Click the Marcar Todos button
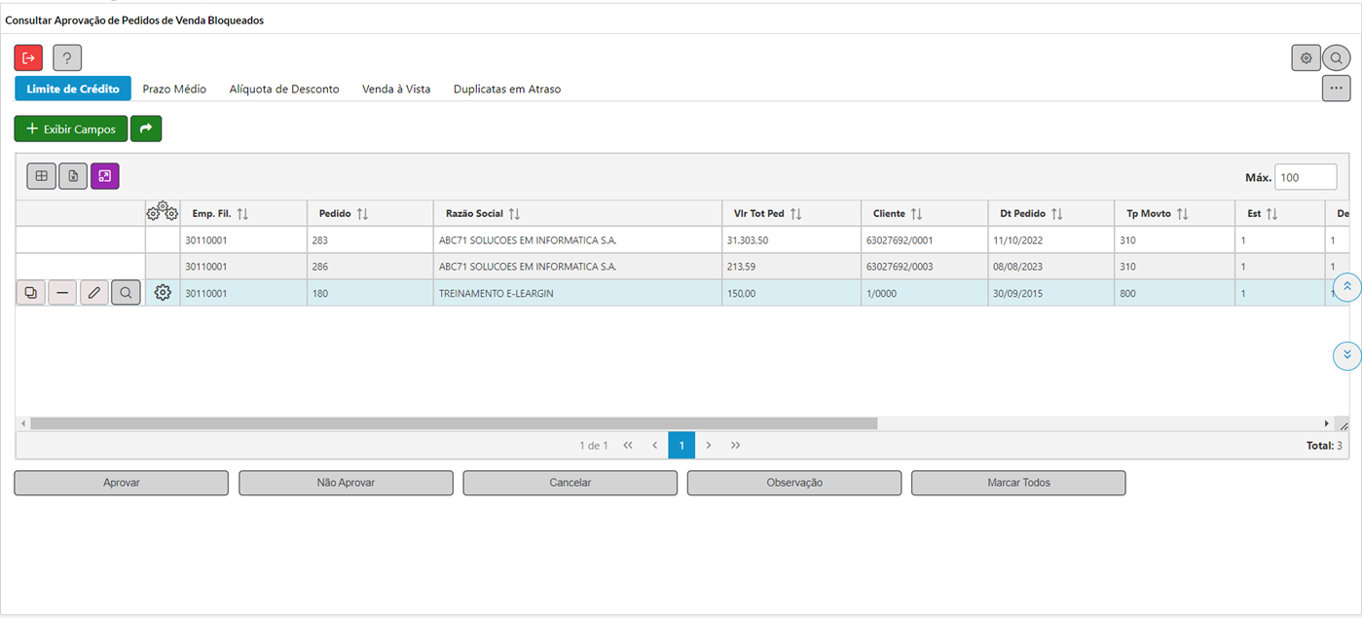Screen dimensions: 1362x618 (1018, 483)
